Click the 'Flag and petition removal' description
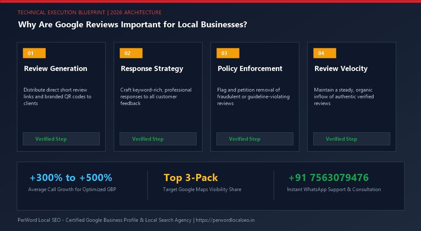Viewport: 421px width, 231px height. pos(253,97)
